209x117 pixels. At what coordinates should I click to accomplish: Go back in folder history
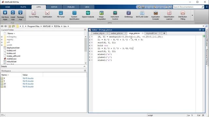(2, 26)
